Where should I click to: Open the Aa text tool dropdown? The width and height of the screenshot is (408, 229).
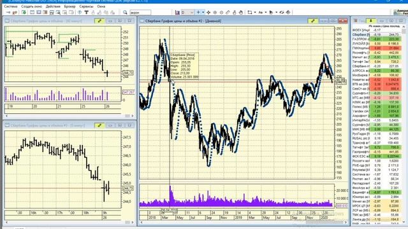[x=266, y=13]
